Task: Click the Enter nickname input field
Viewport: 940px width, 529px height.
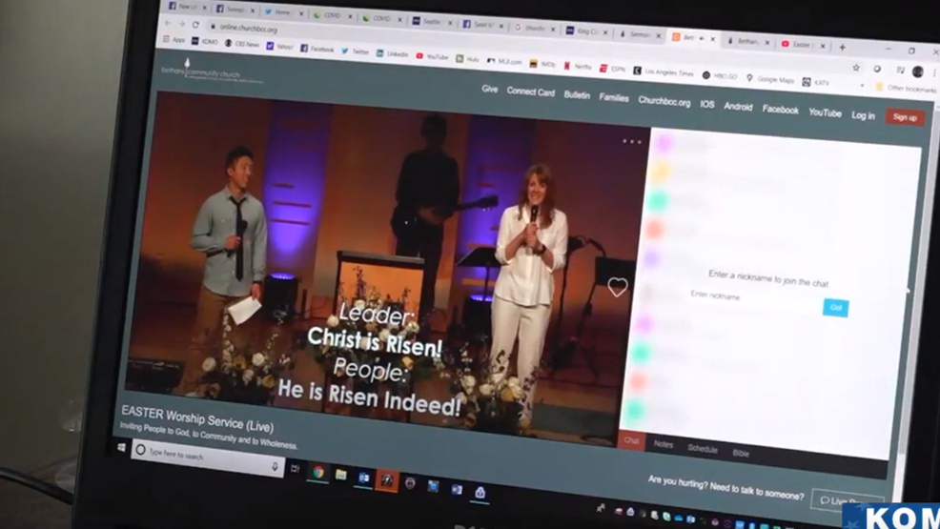Action: point(753,297)
